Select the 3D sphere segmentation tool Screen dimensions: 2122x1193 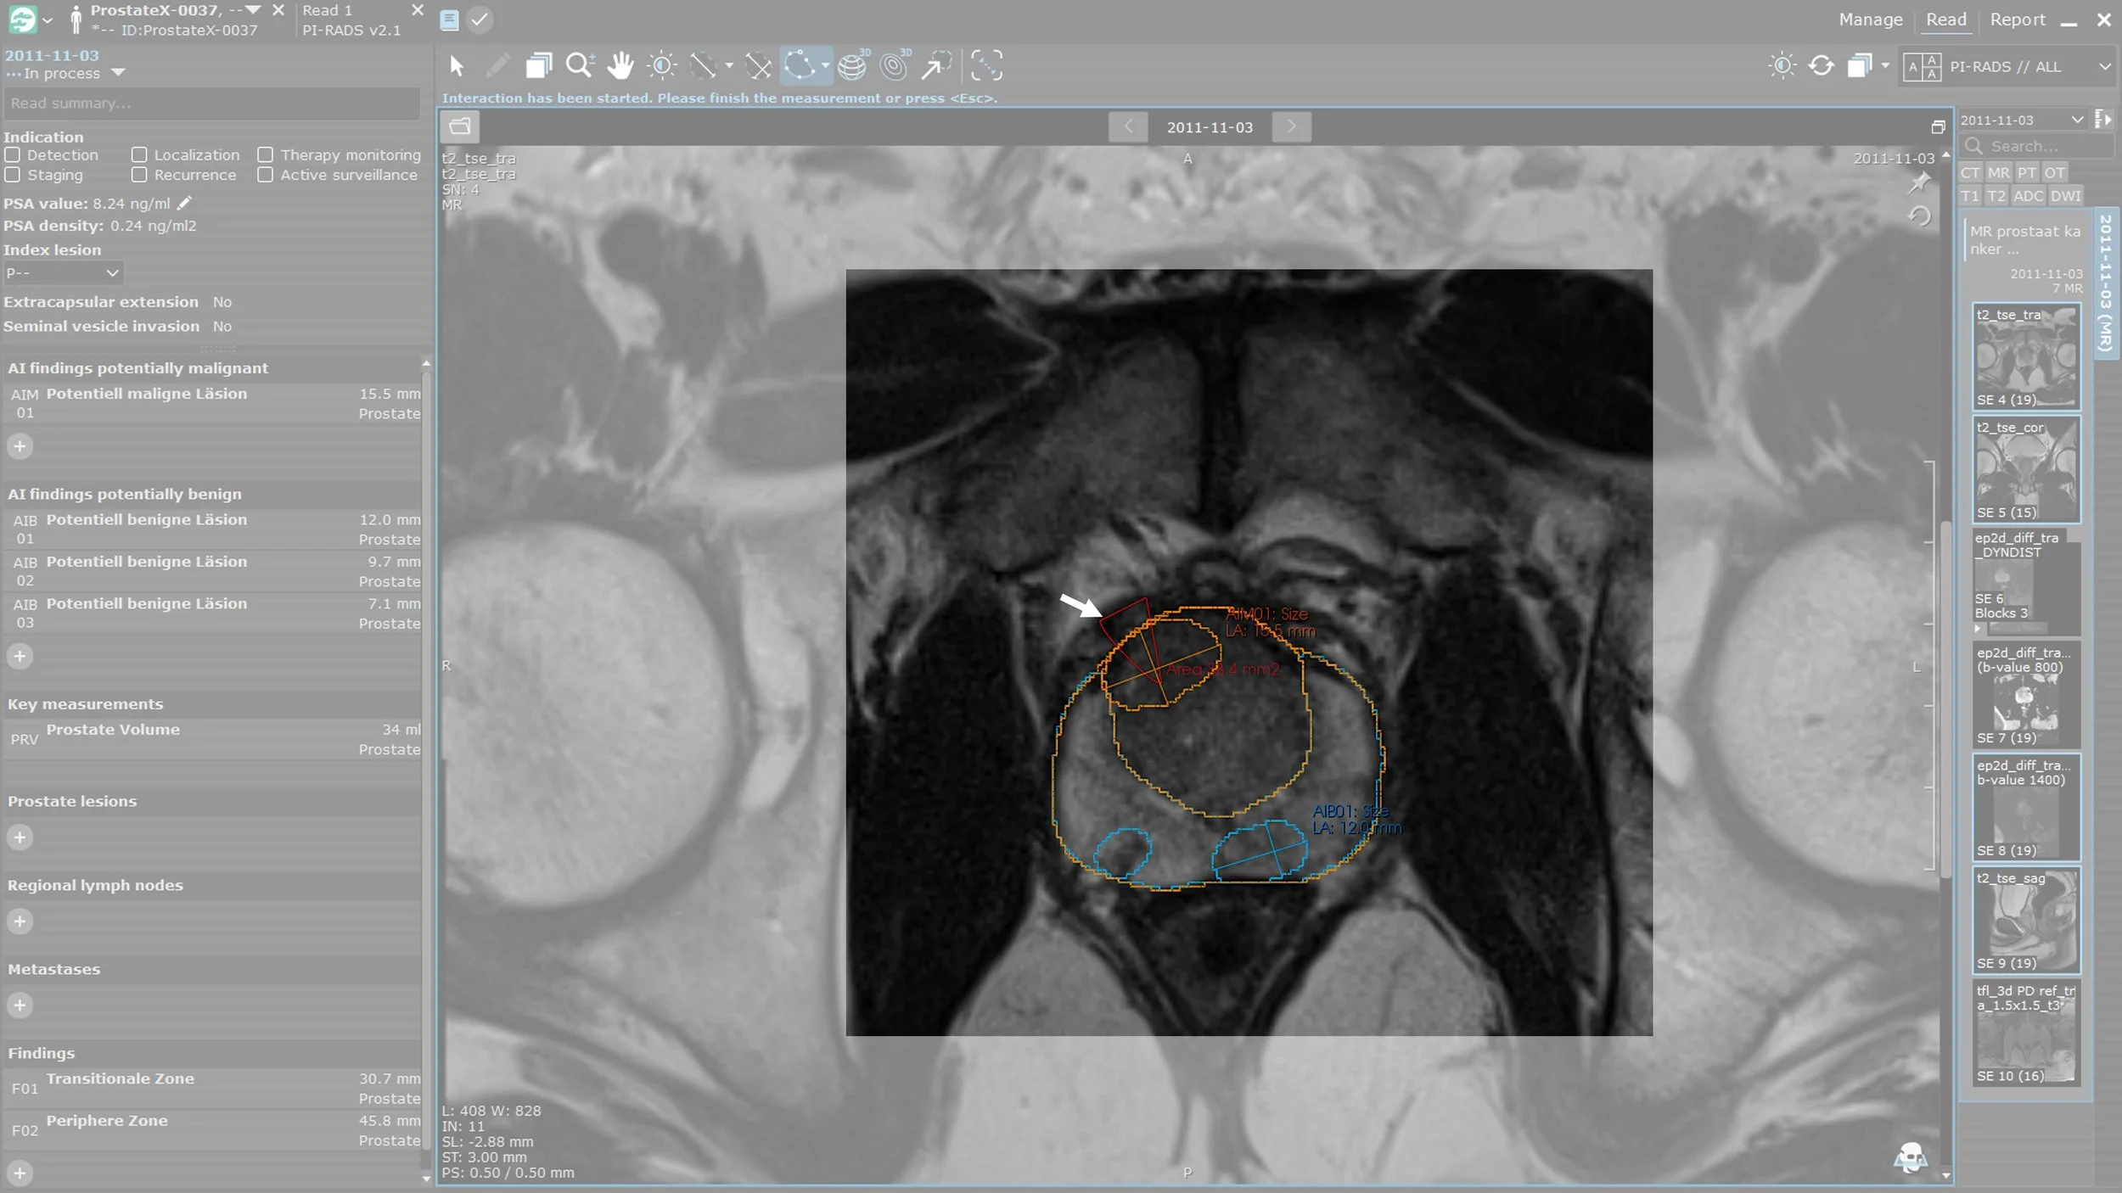(853, 66)
